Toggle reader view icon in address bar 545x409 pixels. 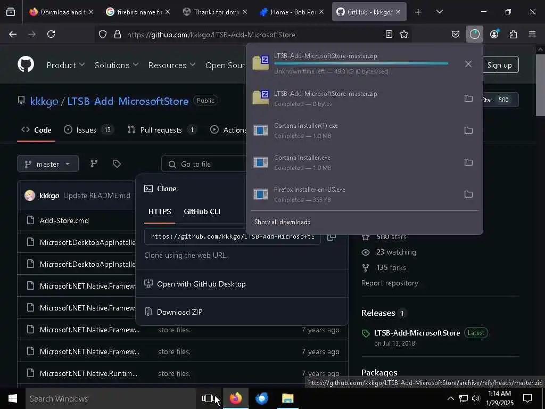(x=389, y=34)
